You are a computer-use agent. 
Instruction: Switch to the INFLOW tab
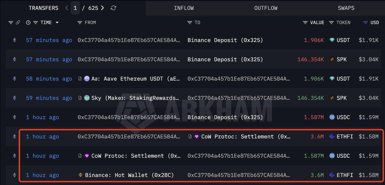[184, 8]
